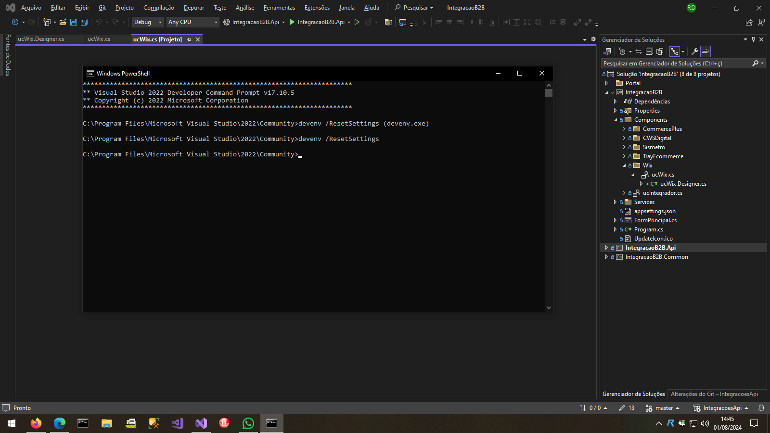Expand the Services folder
The image size is (770, 433).
[616, 202]
